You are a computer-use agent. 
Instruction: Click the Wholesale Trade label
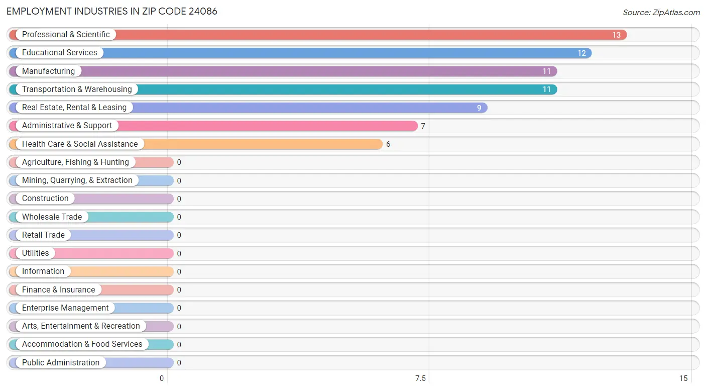52,217
